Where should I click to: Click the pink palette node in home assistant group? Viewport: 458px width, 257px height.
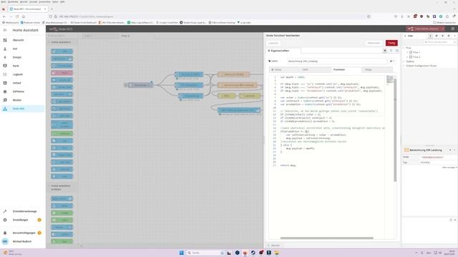(62, 73)
